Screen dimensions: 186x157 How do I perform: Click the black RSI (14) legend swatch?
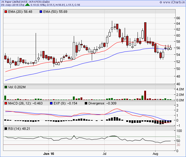coord(6,129)
